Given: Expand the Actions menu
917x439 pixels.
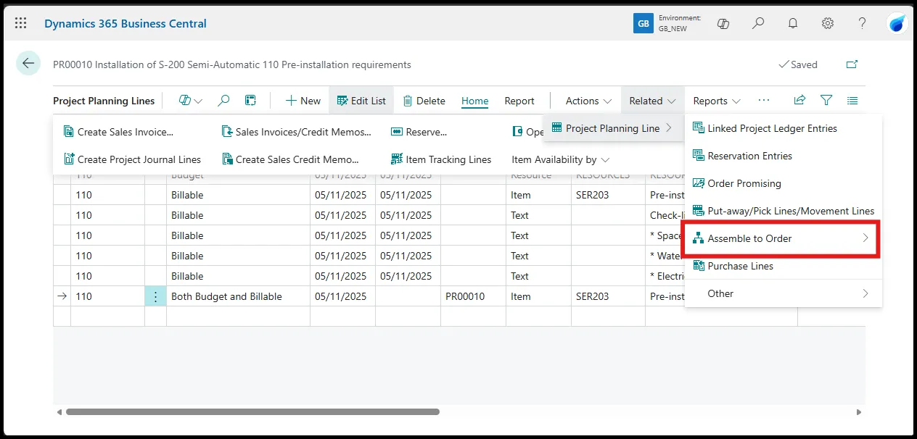Looking at the screenshot, I should coord(588,101).
